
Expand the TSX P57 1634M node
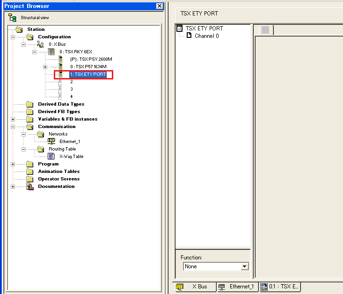tap(45, 67)
